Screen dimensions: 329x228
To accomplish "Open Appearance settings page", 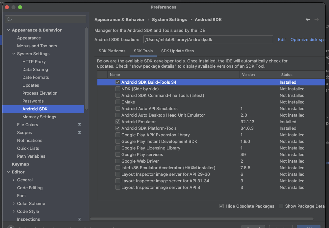I will click(29, 38).
